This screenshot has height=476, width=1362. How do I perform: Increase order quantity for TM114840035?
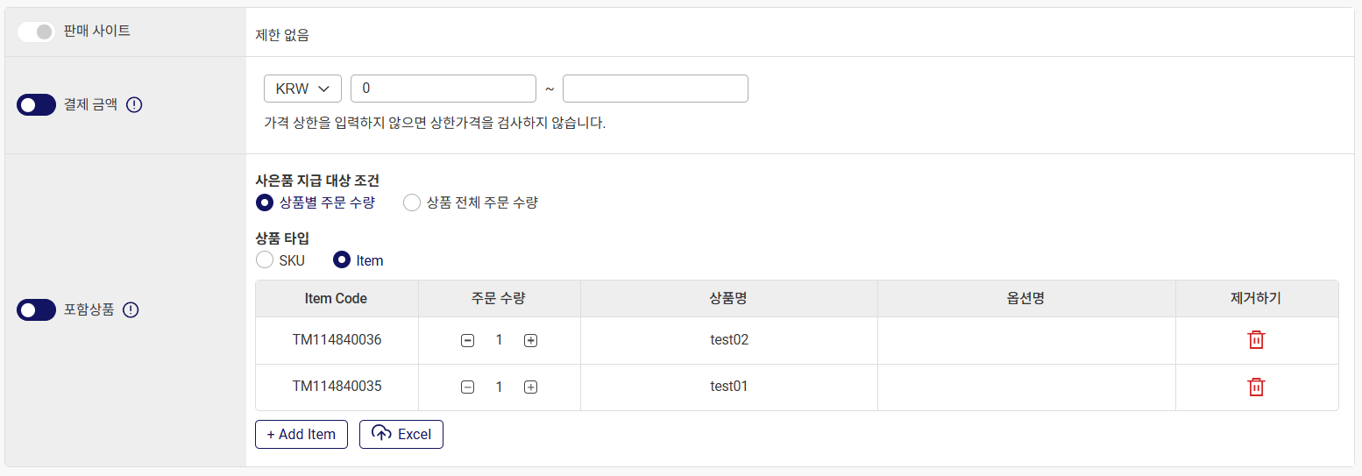tap(530, 387)
